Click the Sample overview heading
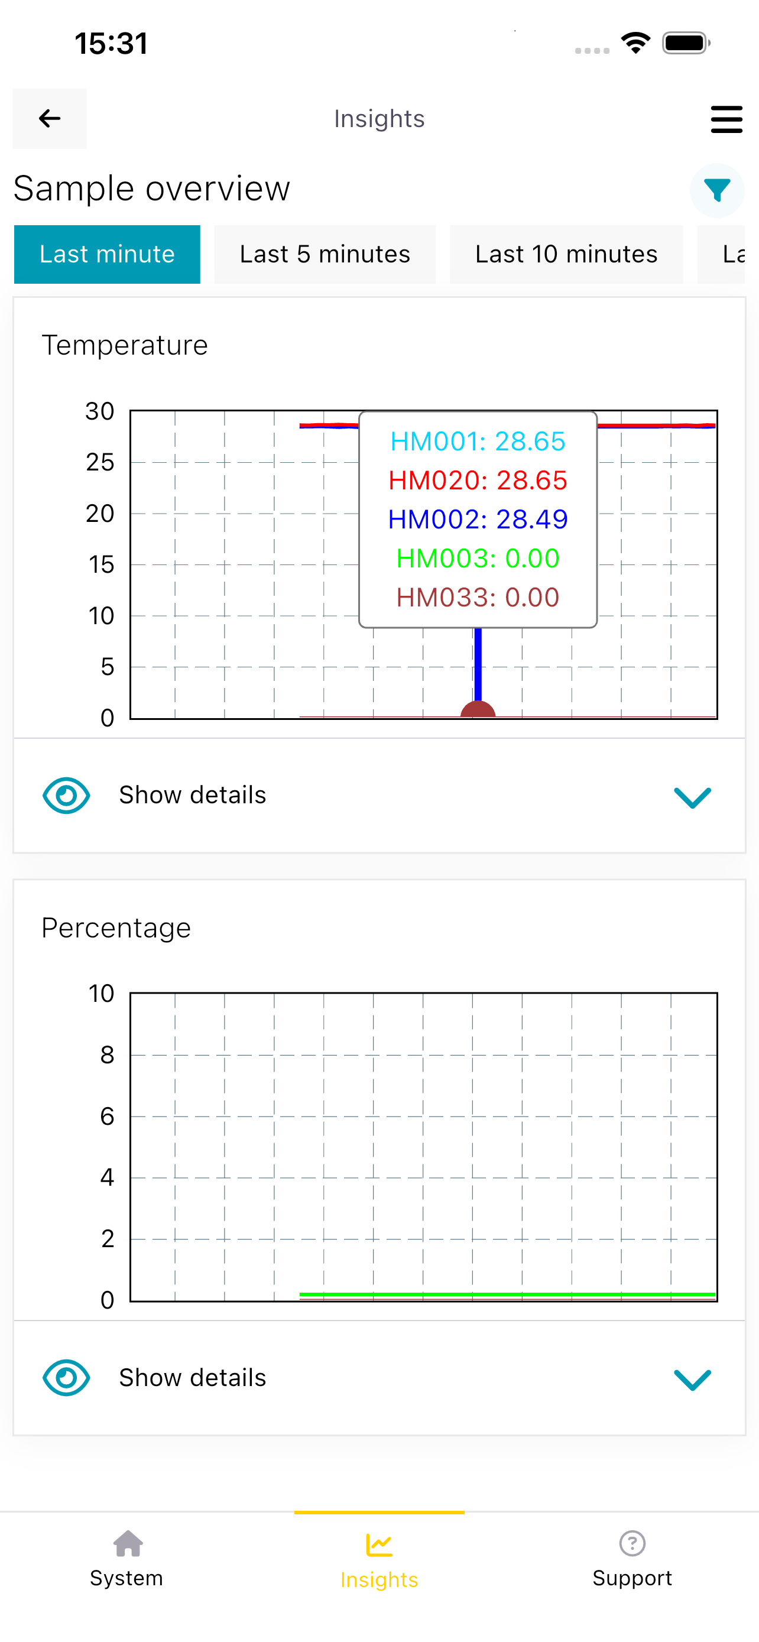This screenshot has height=1642, width=759. [152, 189]
